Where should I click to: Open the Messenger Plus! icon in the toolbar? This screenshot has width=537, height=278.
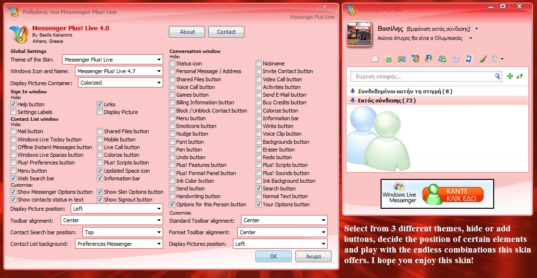[x=415, y=59]
